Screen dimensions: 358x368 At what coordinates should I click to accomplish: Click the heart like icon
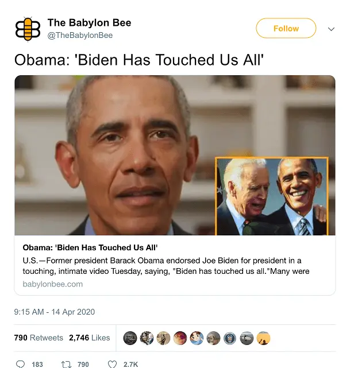click(112, 364)
